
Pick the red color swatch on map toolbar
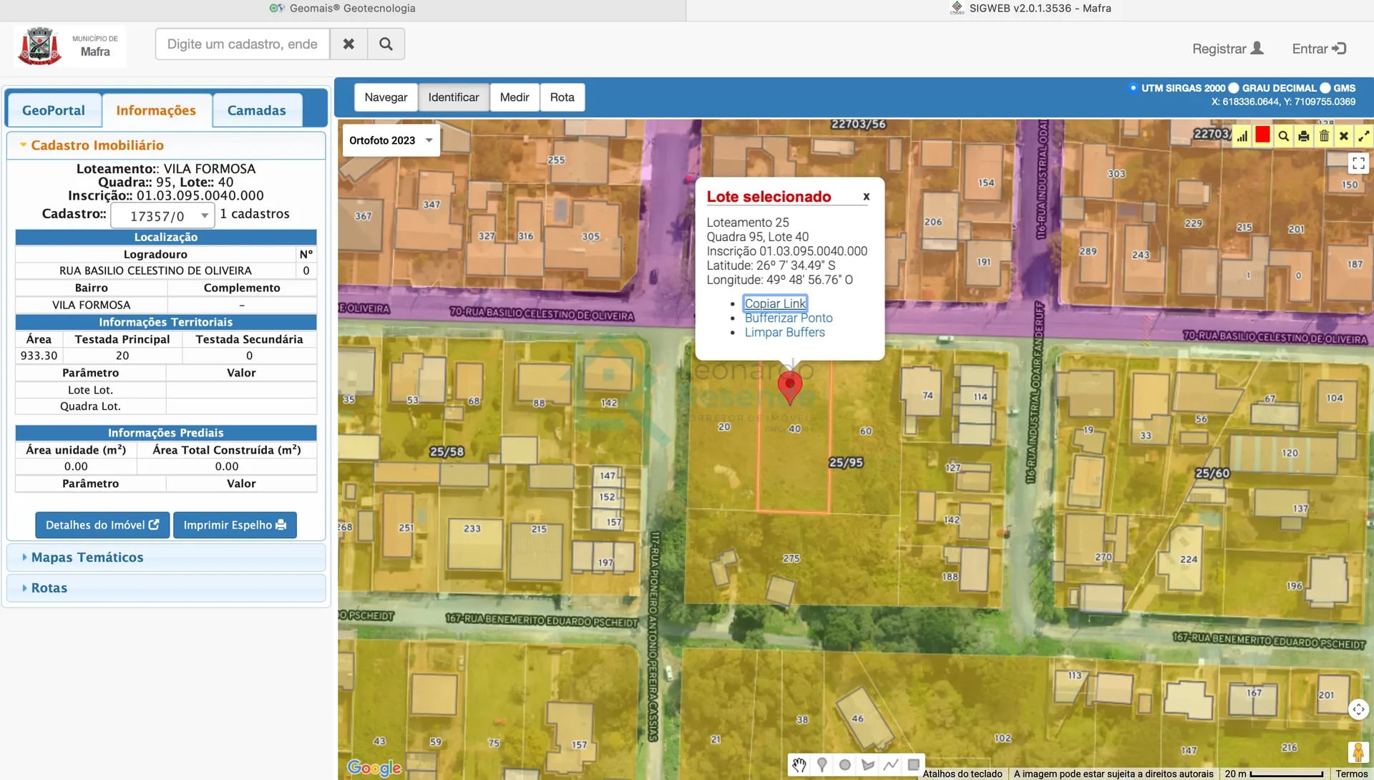click(x=1262, y=135)
